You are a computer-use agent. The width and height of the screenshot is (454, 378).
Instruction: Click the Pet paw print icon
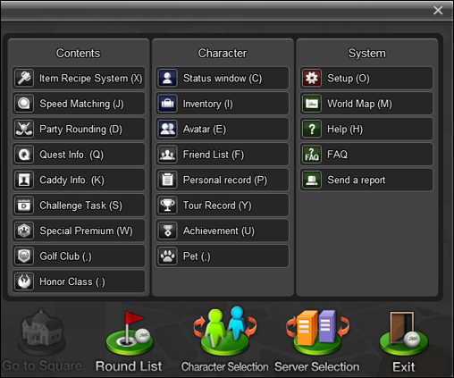coord(168,256)
